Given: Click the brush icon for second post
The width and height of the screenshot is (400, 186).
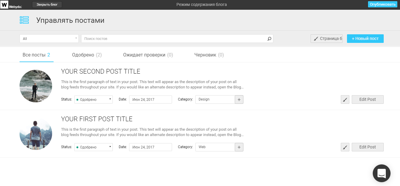Looking at the screenshot, I should point(345,100).
